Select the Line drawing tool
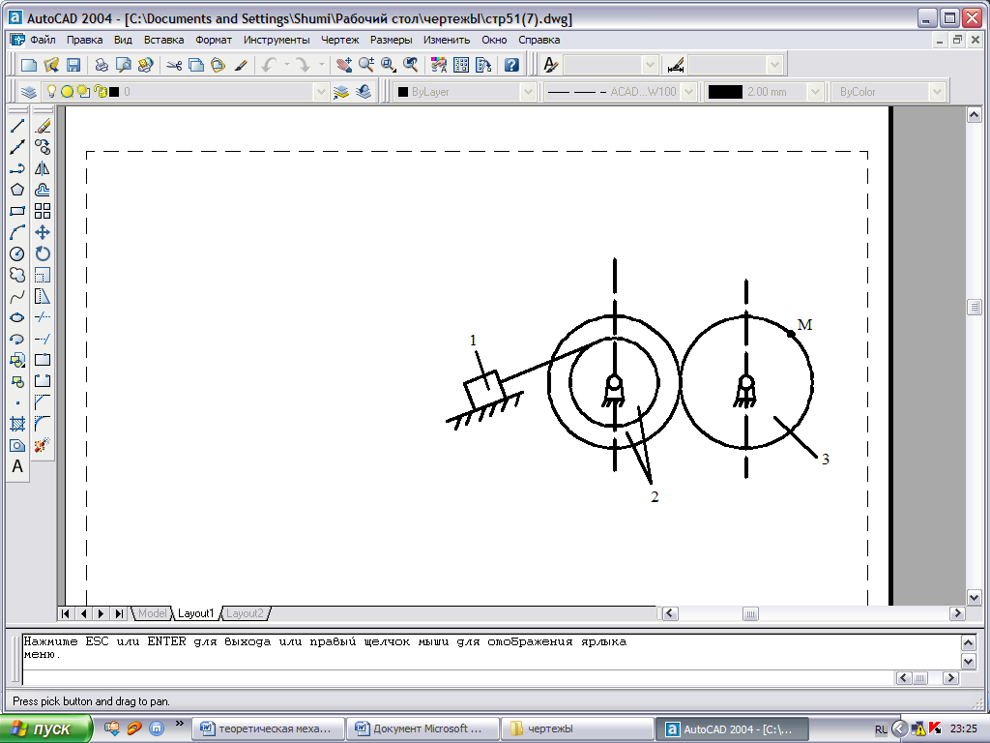Screen dimensions: 990x743 (17, 126)
